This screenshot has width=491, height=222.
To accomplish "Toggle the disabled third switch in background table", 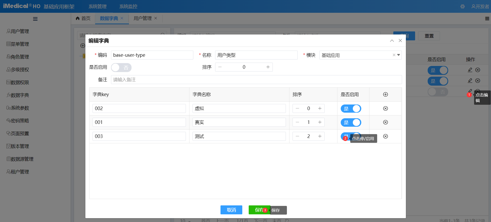I will (x=438, y=92).
